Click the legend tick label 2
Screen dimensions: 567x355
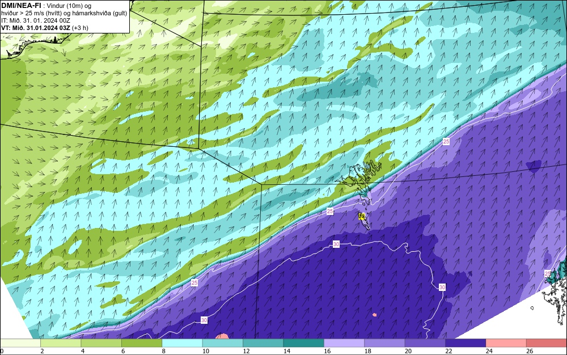pos(43,351)
